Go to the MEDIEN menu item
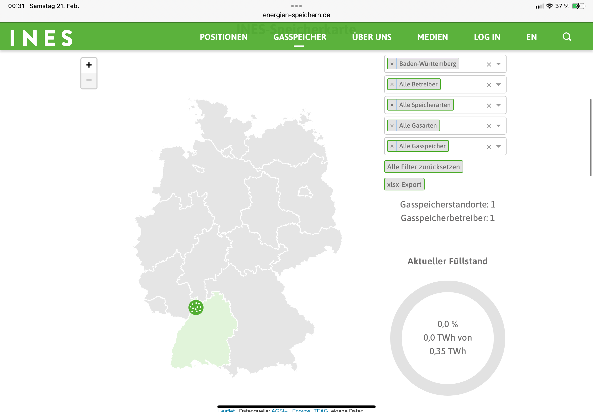The width and height of the screenshot is (593, 412). 432,37
